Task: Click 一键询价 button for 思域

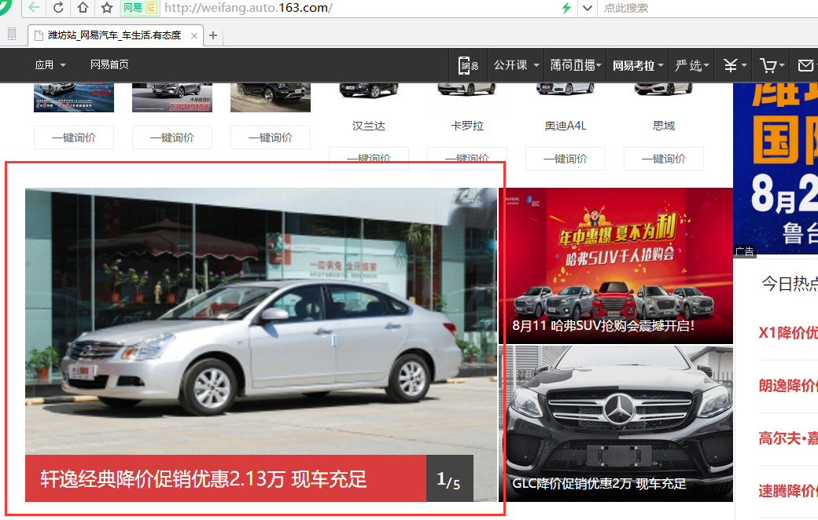Action: click(664, 159)
